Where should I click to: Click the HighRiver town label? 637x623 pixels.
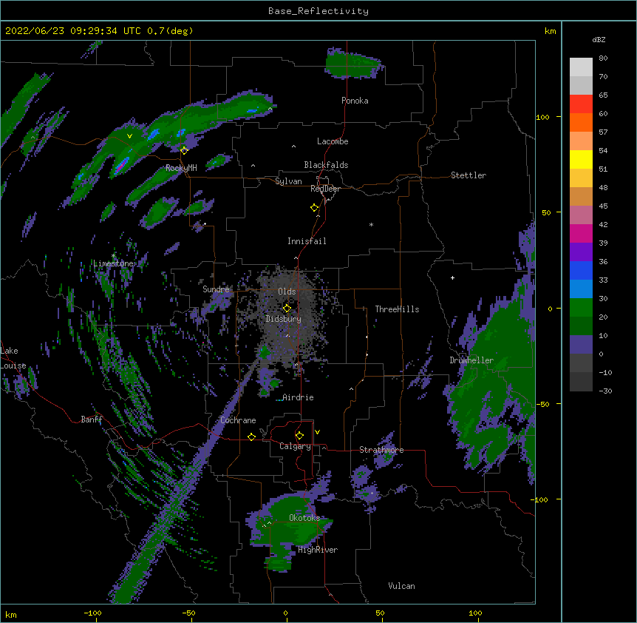point(318,550)
